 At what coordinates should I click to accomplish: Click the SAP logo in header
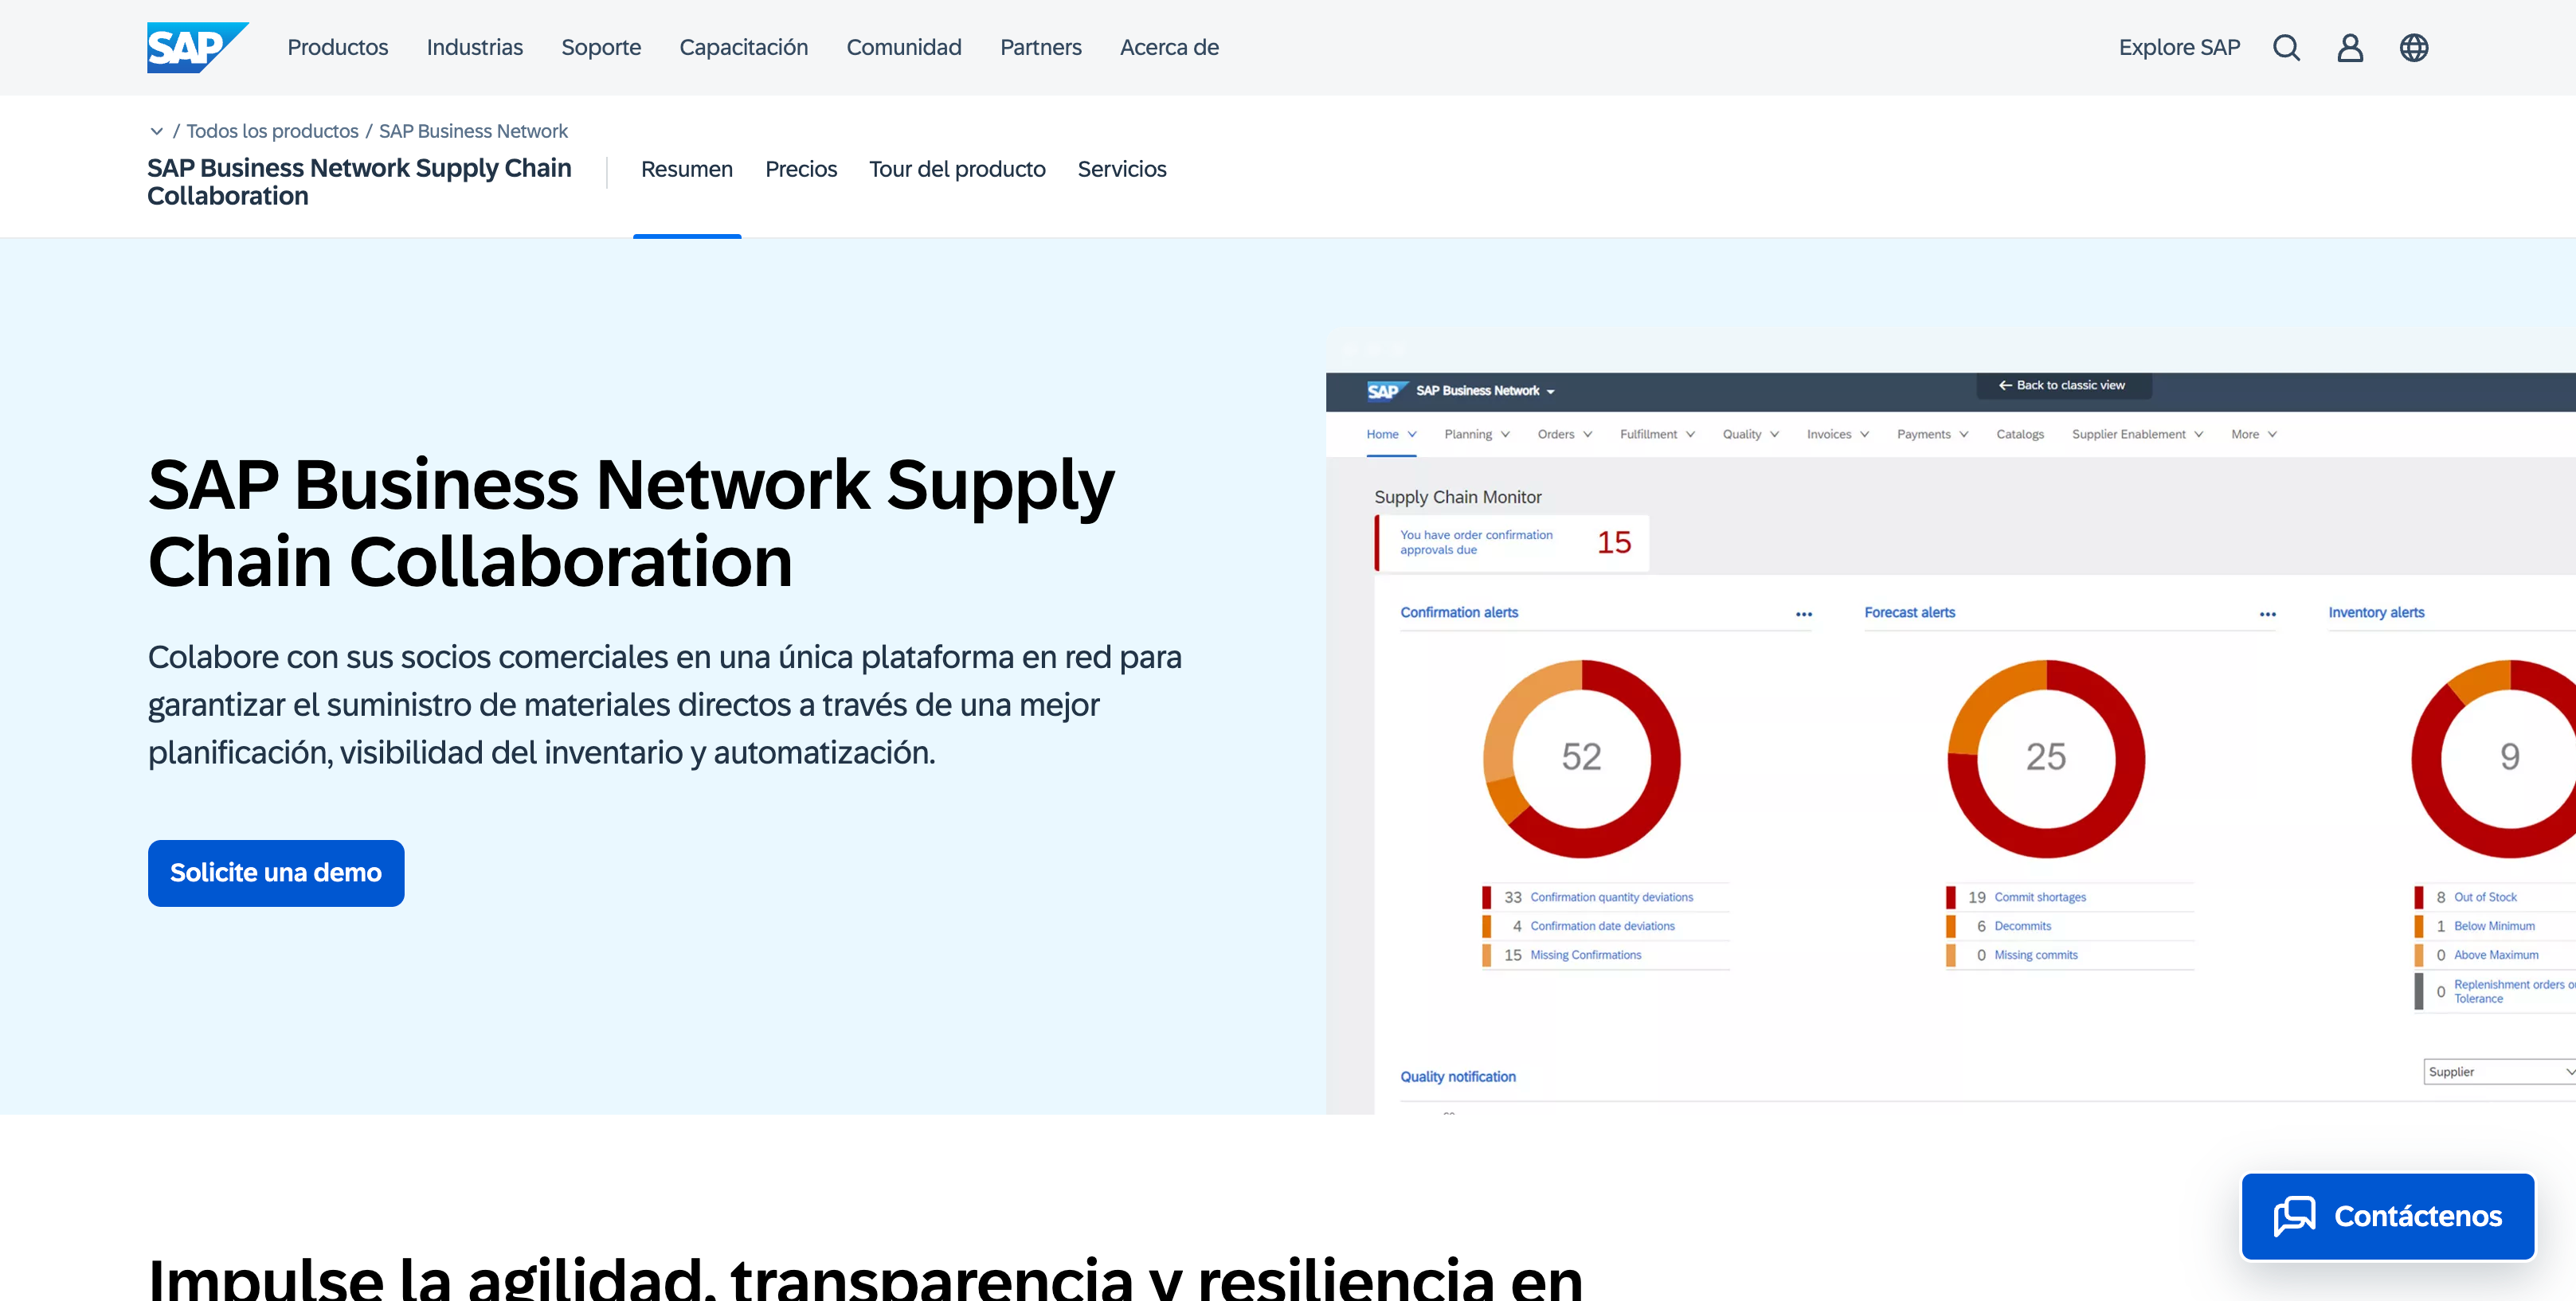[197, 47]
